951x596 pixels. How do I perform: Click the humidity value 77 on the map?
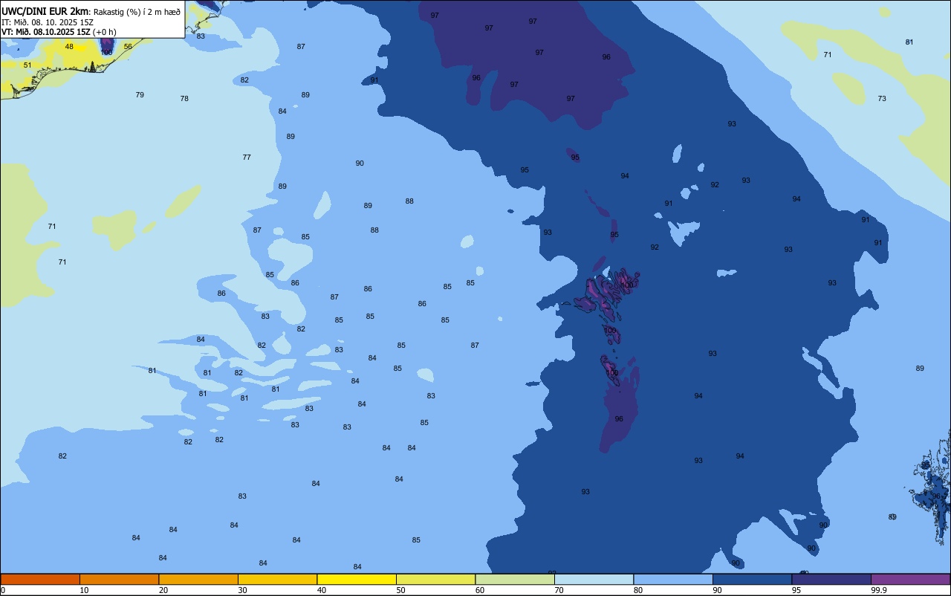click(247, 158)
